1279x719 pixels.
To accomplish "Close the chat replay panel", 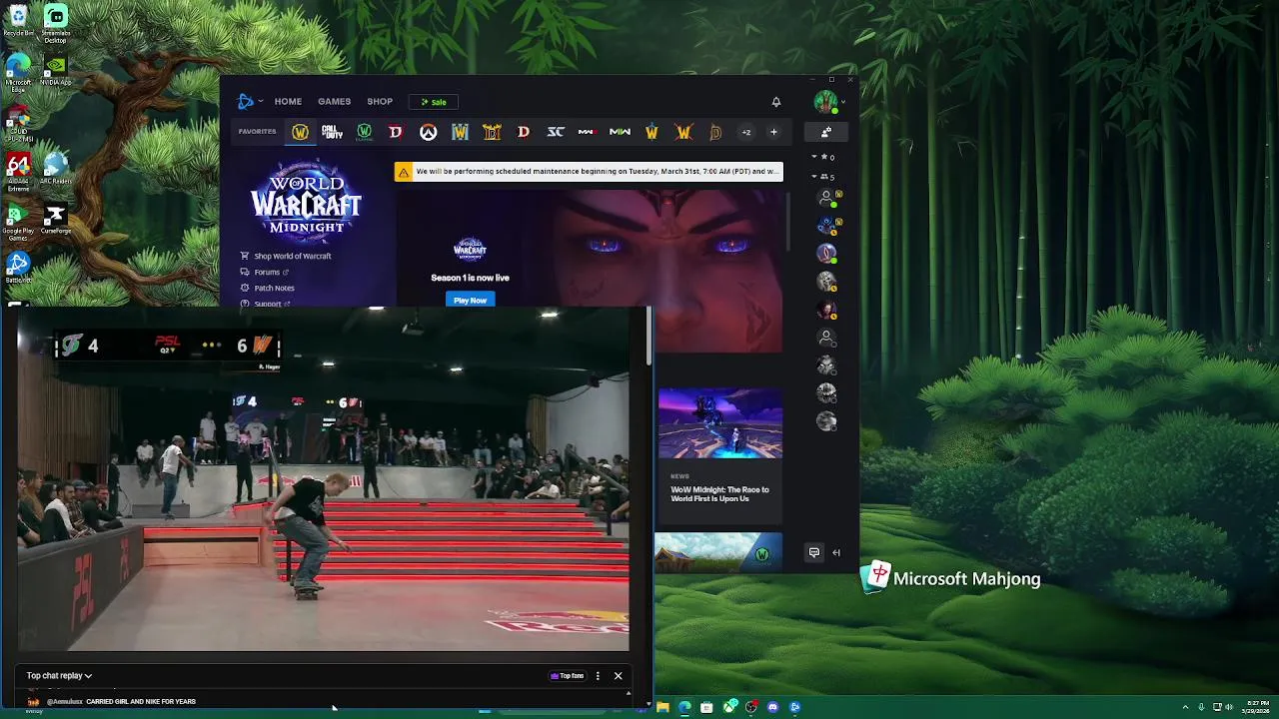I will [618, 676].
